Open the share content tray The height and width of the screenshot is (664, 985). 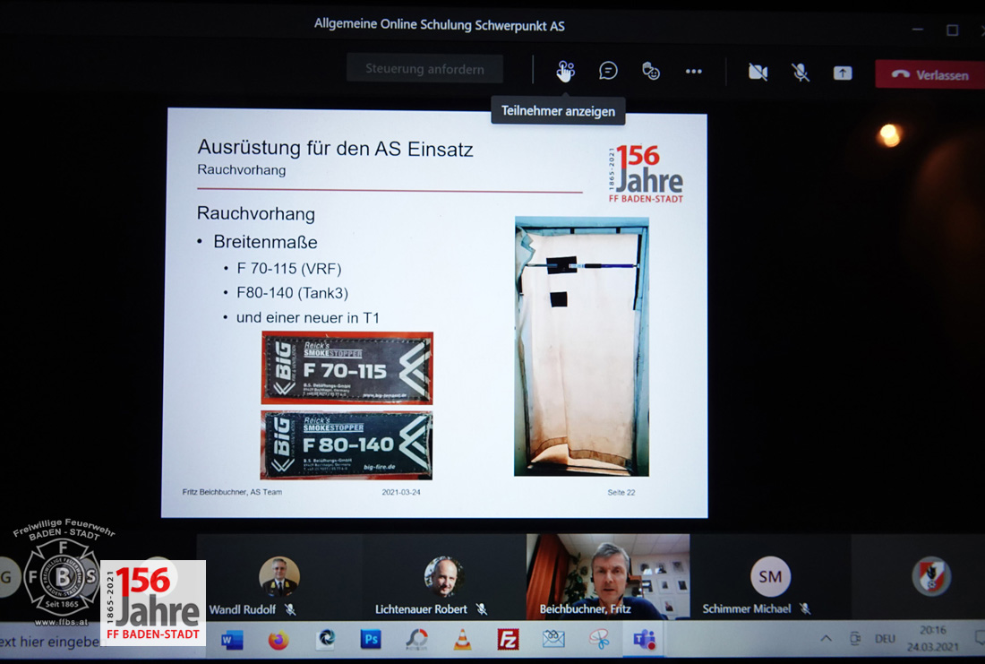(843, 73)
